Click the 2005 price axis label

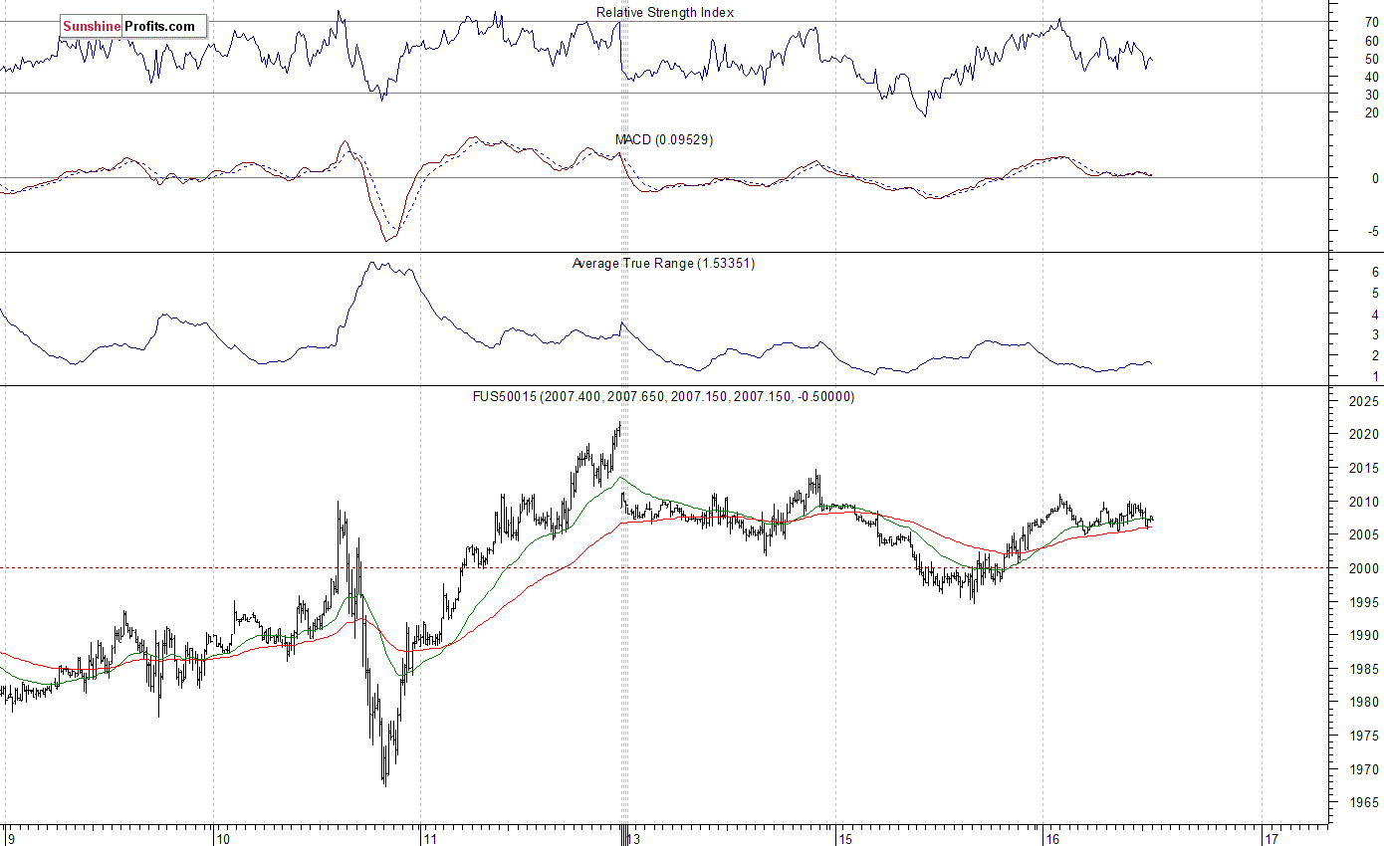coord(1363,534)
